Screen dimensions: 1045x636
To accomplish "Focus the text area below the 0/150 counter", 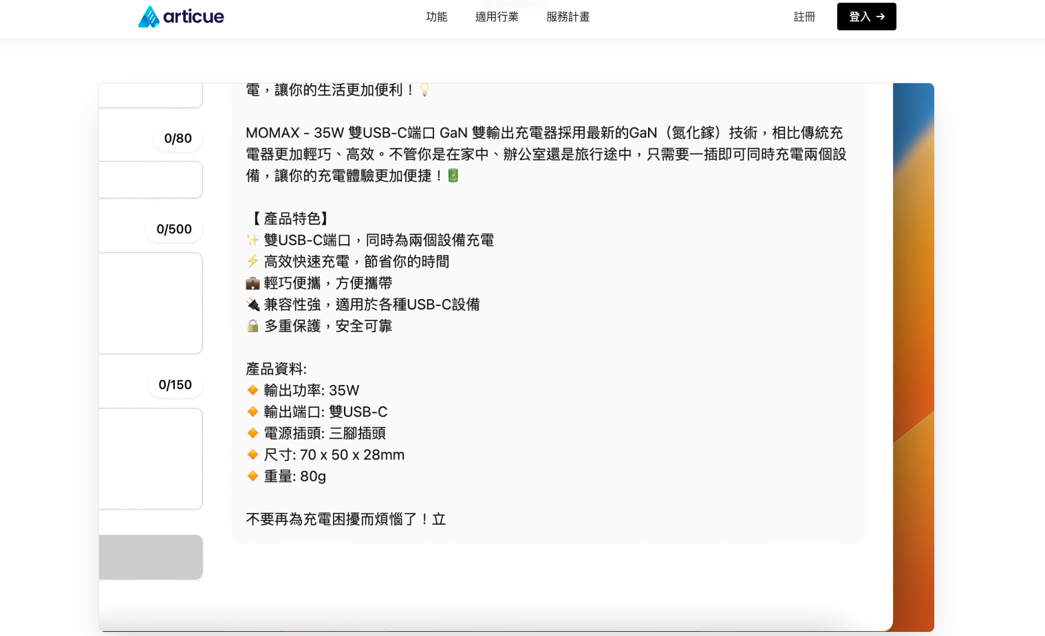I will tap(151, 459).
